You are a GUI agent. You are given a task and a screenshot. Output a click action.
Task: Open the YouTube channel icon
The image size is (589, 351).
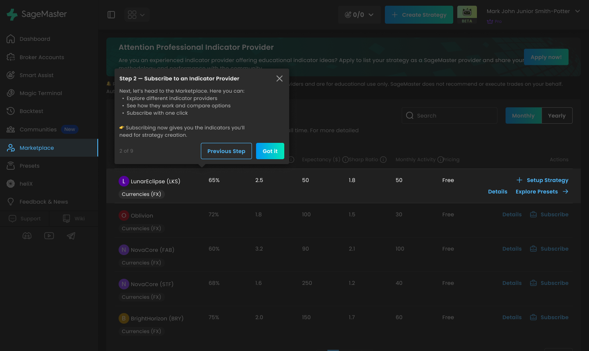(x=49, y=236)
